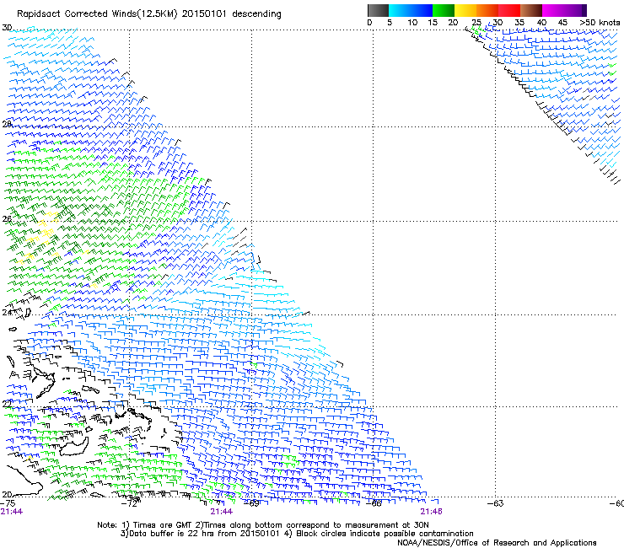Click the yellow segment of the color bar
The width and height of the screenshot is (624, 548).
pos(465,10)
